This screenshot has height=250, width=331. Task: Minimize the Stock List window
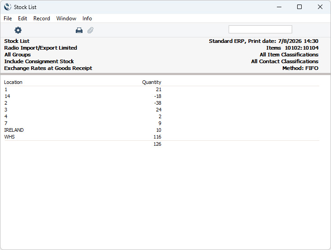[x=279, y=7]
